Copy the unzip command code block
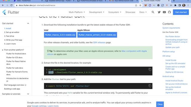This screenshot has height=107, width=191. [x=150, y=70]
